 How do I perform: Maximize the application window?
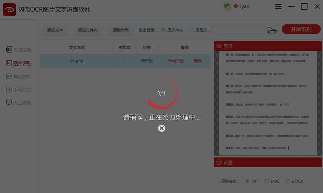(x=304, y=7)
